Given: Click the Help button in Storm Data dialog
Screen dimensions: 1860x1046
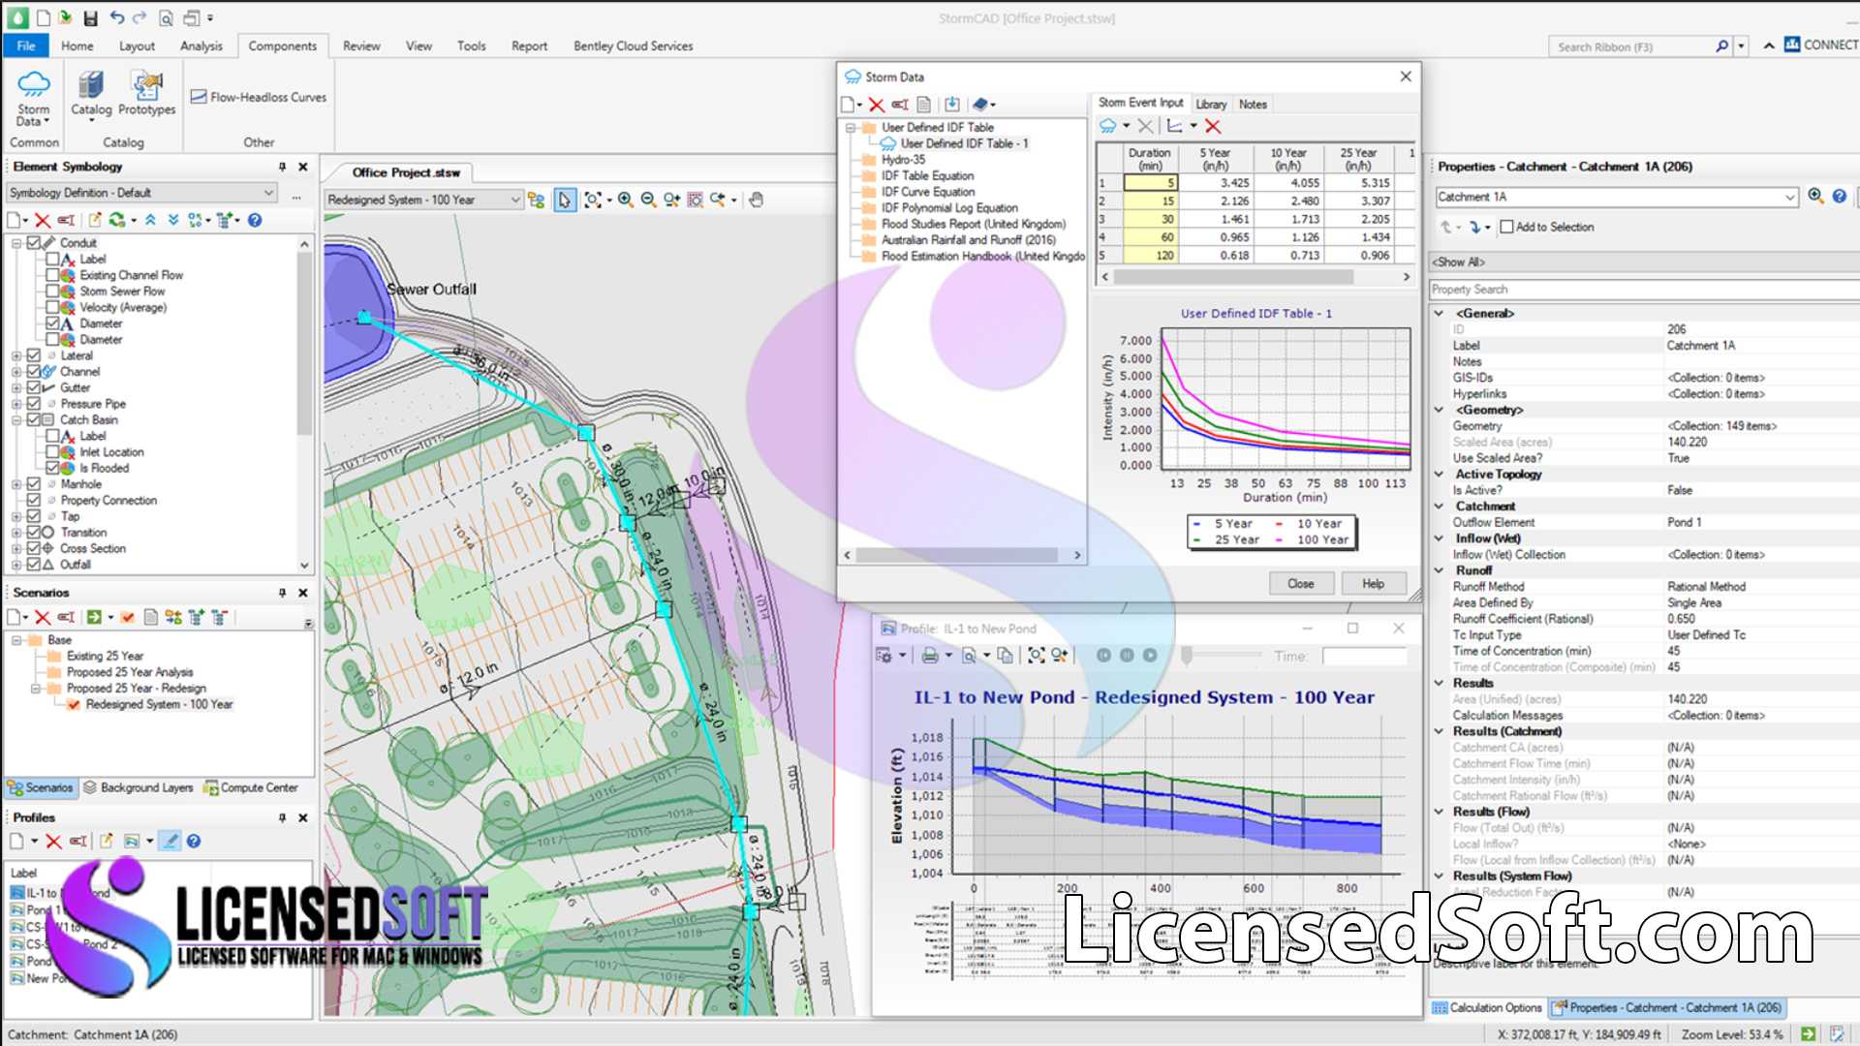Looking at the screenshot, I should 1374,582.
